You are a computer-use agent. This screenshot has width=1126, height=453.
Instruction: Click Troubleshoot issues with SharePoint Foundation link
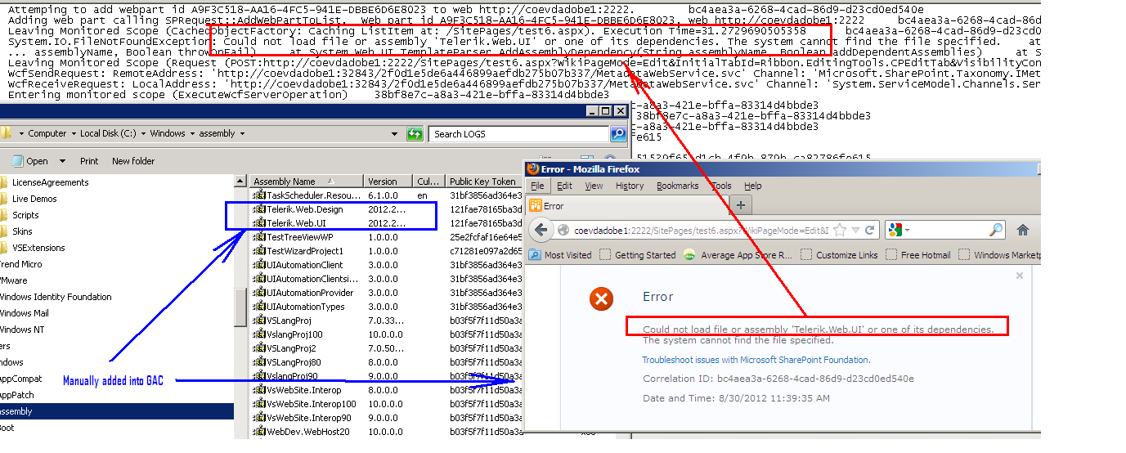point(756,360)
